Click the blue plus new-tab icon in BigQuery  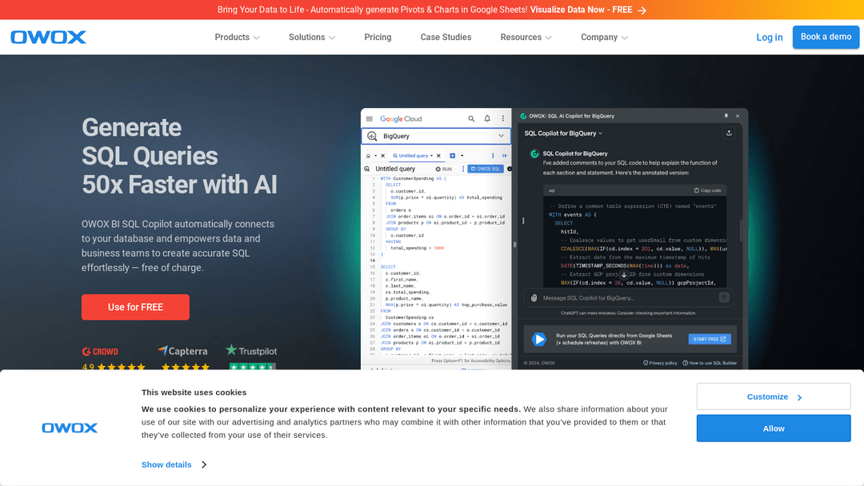tap(452, 156)
